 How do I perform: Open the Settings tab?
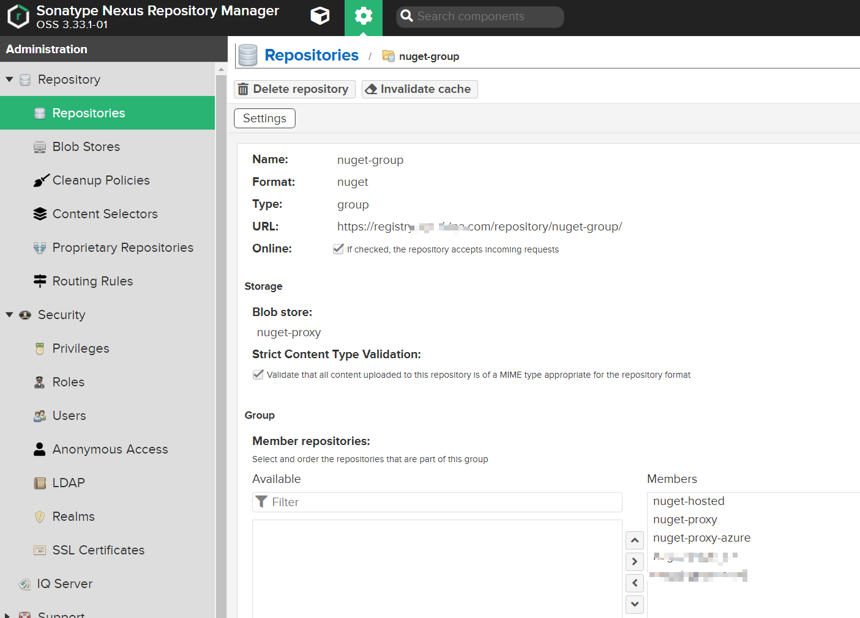pyautogui.click(x=264, y=118)
